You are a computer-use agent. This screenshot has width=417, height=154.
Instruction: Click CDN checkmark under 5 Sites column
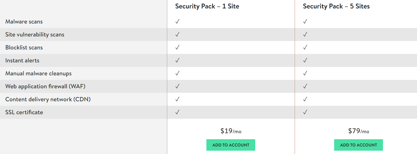point(305,99)
